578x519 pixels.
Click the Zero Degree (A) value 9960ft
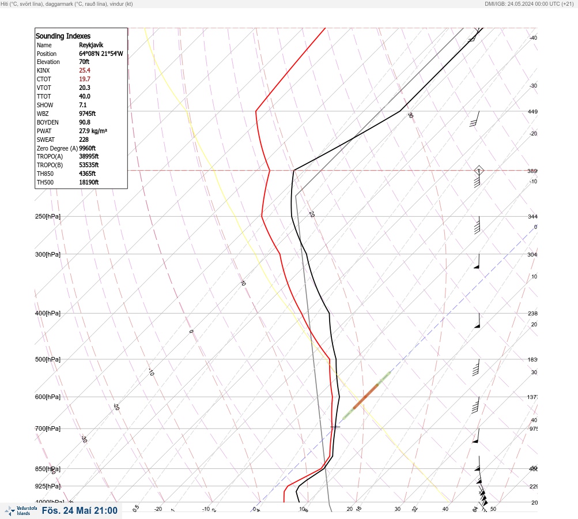click(88, 148)
